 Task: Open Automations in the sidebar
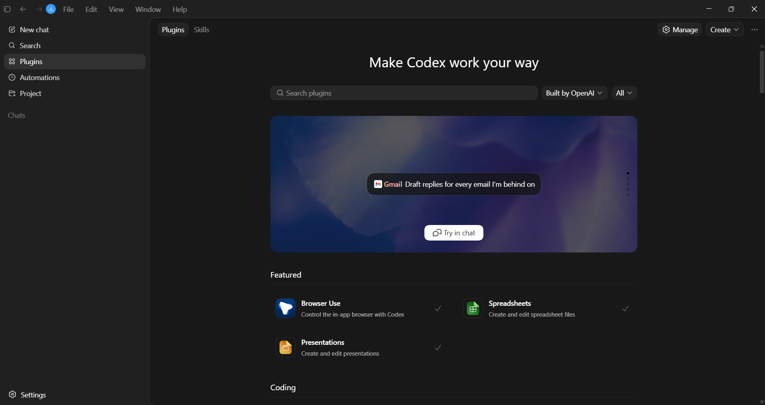[75, 77]
